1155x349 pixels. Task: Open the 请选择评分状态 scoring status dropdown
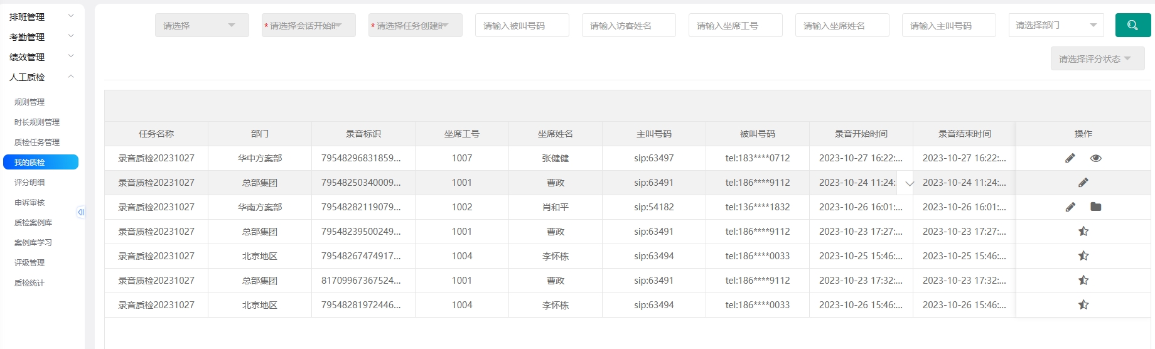tap(1097, 59)
